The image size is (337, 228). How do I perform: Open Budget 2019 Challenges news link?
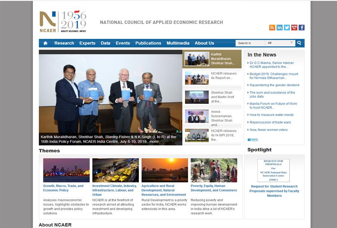tap(274, 76)
